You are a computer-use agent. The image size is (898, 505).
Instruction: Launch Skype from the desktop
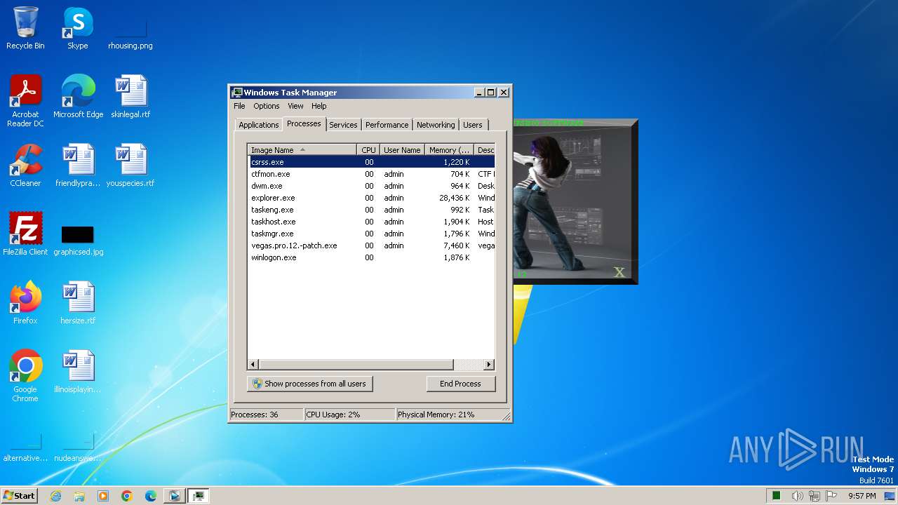point(78,28)
